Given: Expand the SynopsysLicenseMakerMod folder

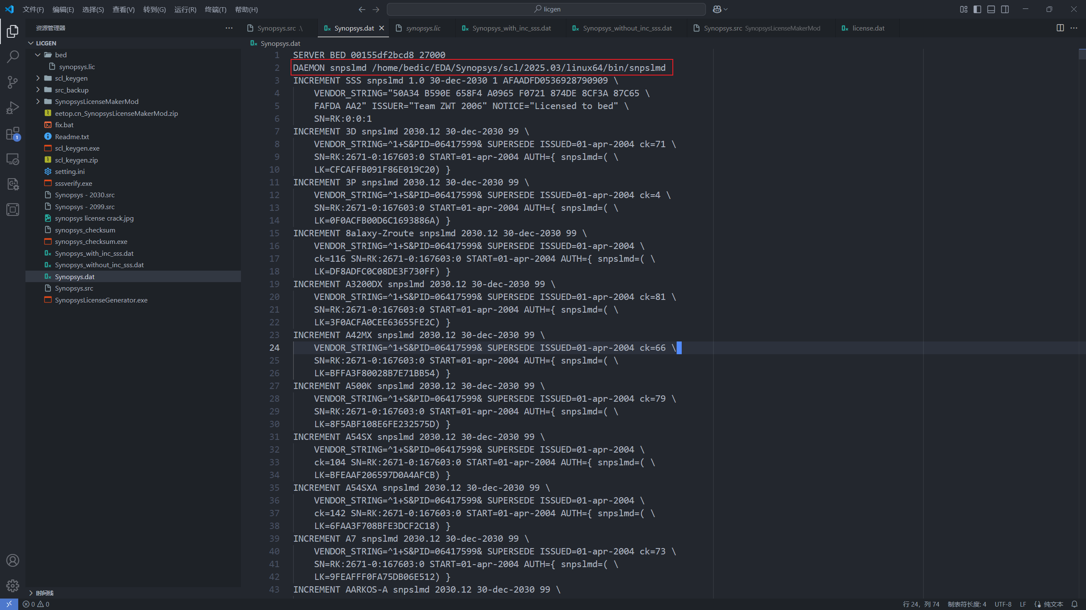Looking at the screenshot, I should [x=96, y=101].
